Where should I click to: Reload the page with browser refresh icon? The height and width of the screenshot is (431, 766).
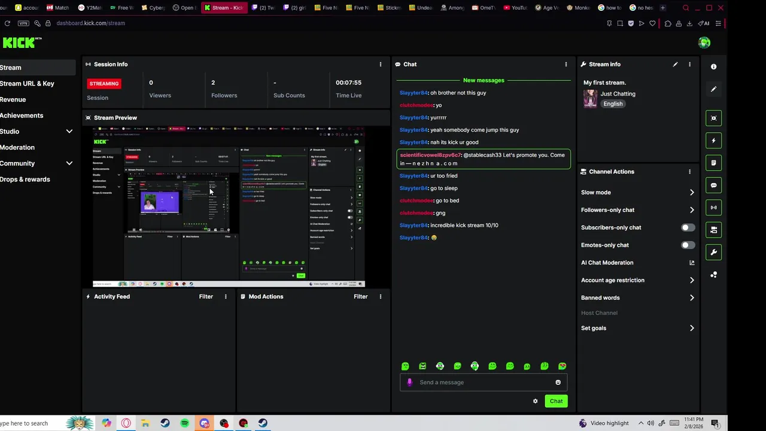(x=7, y=23)
